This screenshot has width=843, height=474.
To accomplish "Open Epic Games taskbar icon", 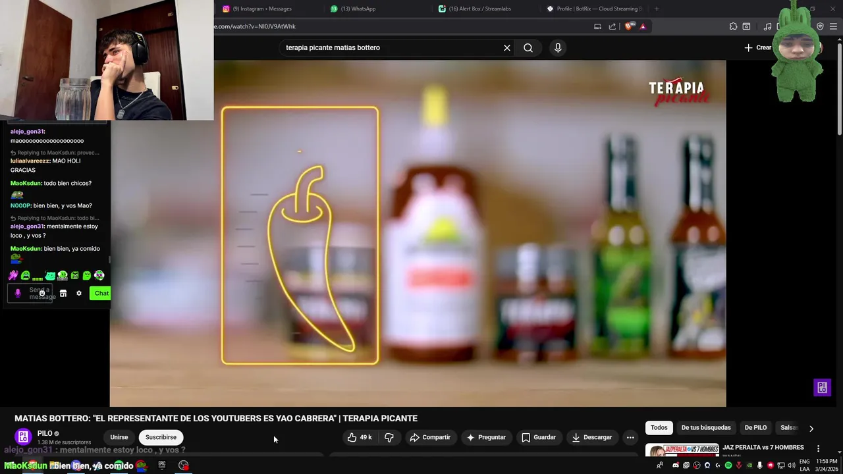I will pyautogui.click(x=161, y=465).
